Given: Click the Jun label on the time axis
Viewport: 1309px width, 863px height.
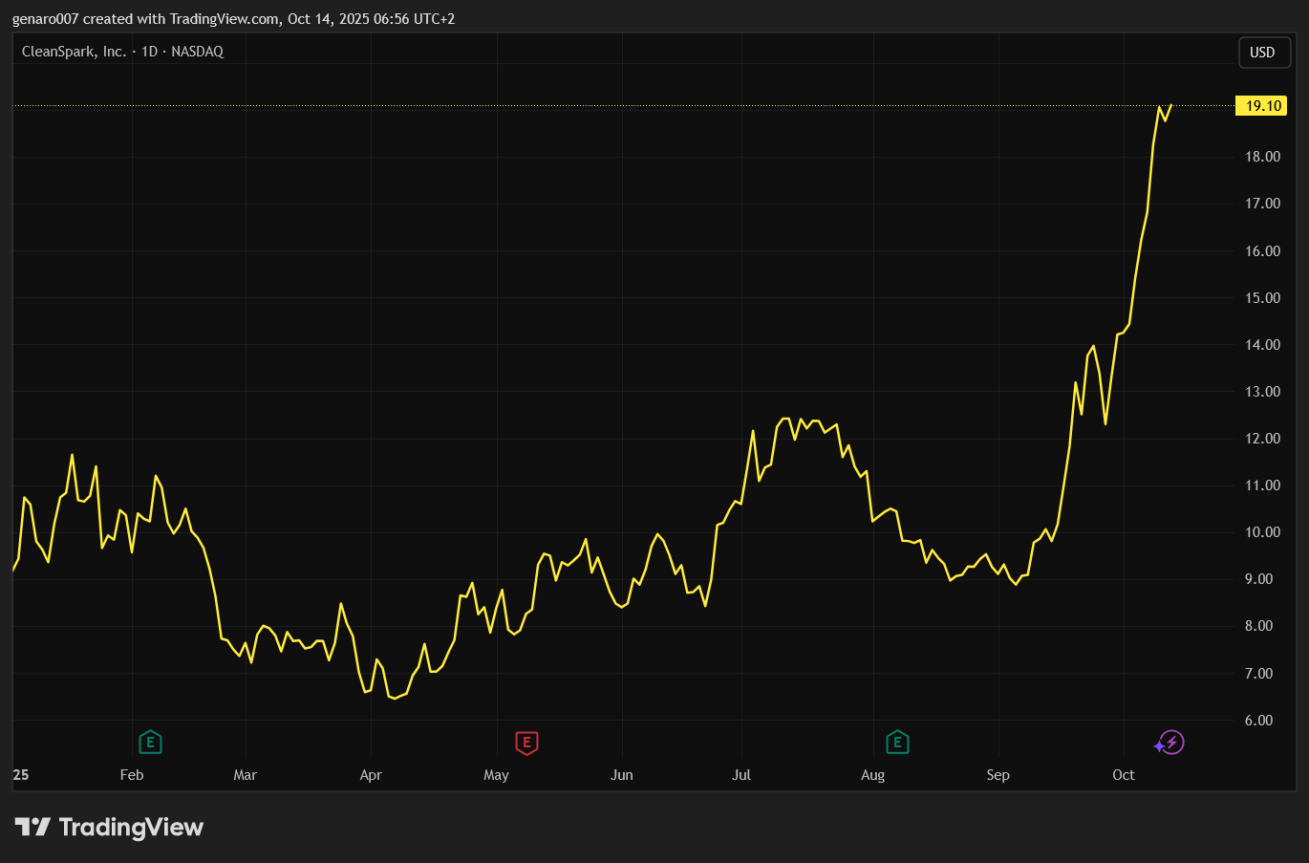Looking at the screenshot, I should tap(622, 775).
